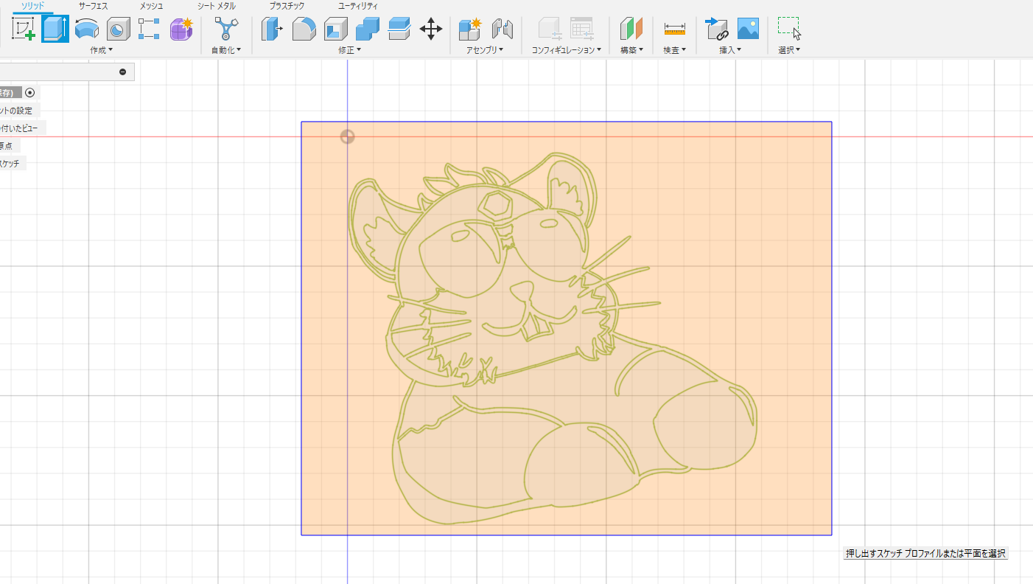Select the Press Pull tool

[272, 29]
